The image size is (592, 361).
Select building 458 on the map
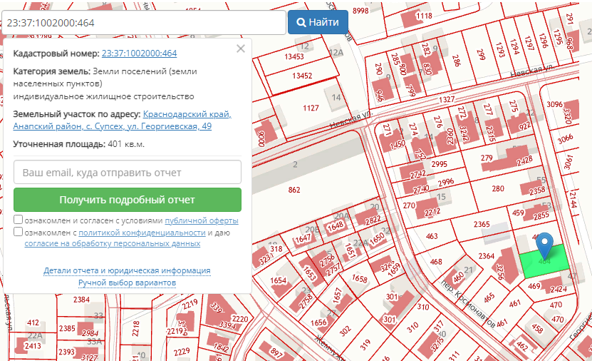537,328
